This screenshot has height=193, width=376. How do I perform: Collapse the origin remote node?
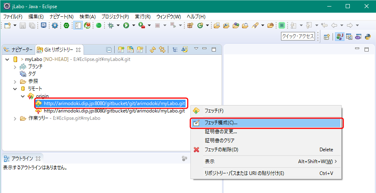coord(23,96)
